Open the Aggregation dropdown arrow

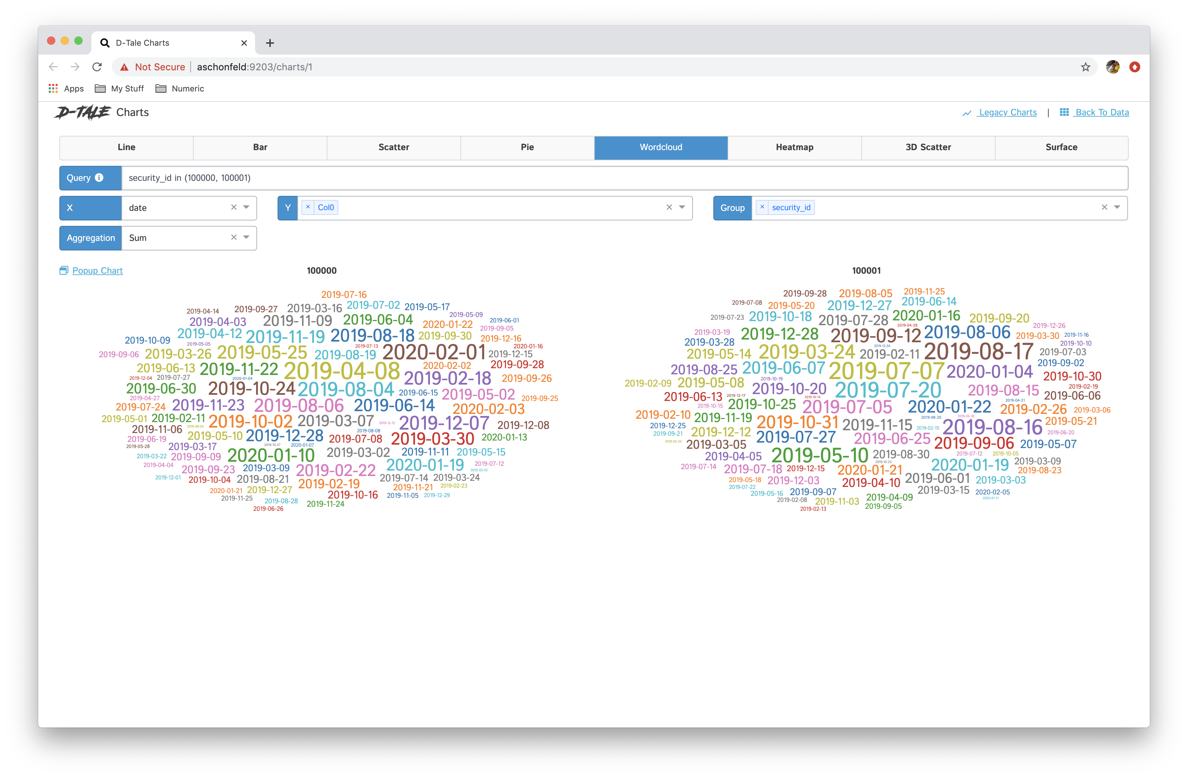coord(247,237)
